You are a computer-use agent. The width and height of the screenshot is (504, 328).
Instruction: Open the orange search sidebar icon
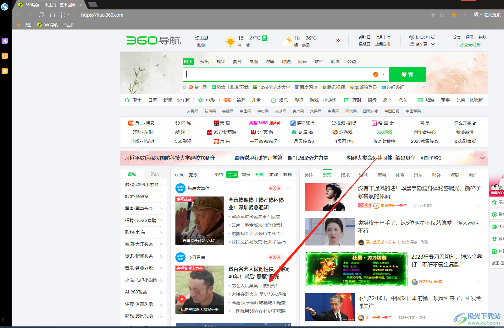tap(5, 56)
